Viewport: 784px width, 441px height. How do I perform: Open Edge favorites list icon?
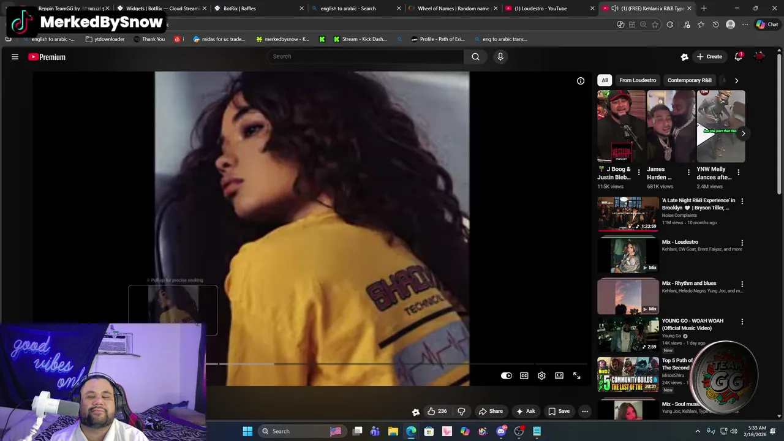tap(701, 24)
